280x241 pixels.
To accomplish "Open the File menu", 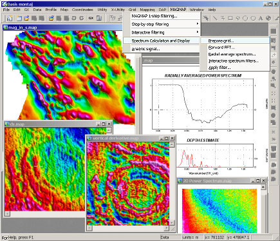I will click(6, 10).
